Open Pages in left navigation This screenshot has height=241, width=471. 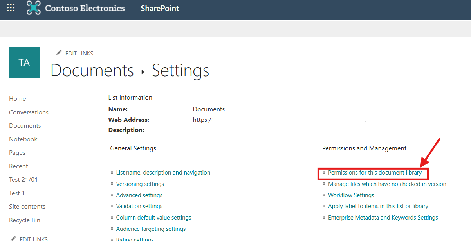click(17, 153)
